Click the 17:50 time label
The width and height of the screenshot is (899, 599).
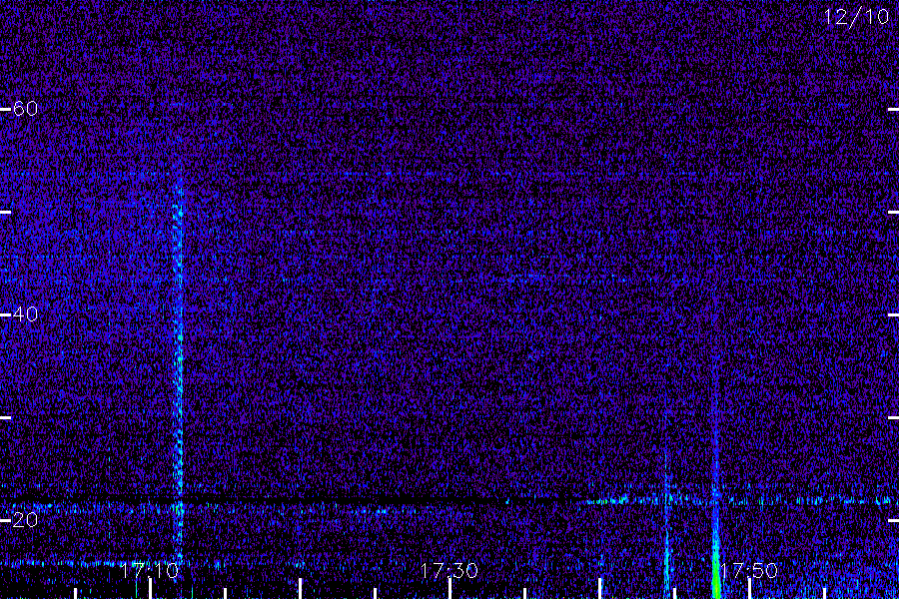tap(749, 570)
